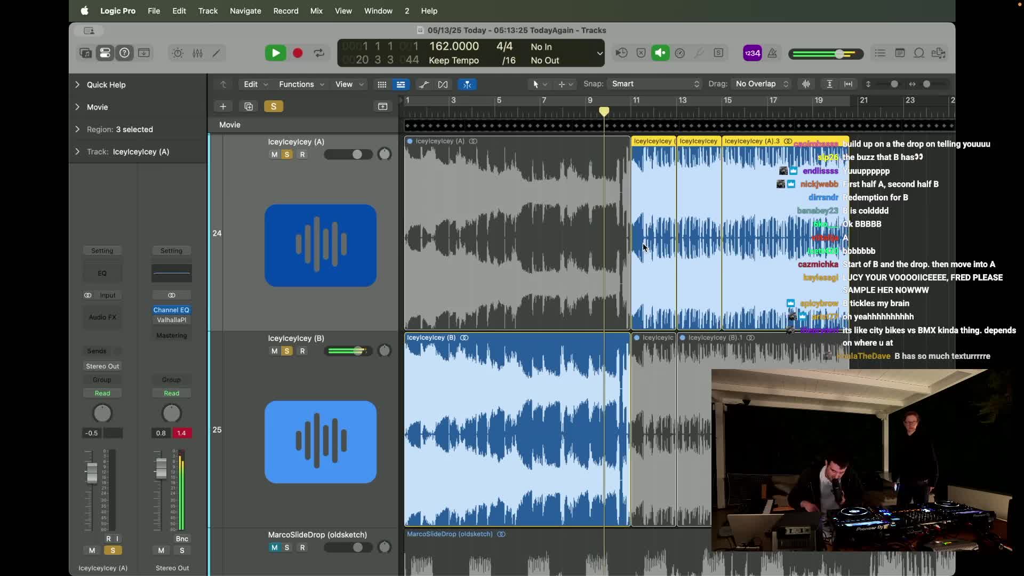Toggle the Flex icon in Tracks toolbar
Screen dimensions: 1024x576
click(443, 84)
